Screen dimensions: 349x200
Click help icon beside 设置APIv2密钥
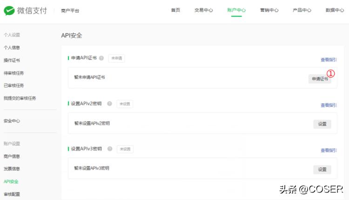pos(109,103)
